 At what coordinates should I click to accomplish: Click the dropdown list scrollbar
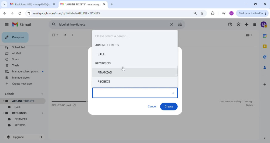177,71
